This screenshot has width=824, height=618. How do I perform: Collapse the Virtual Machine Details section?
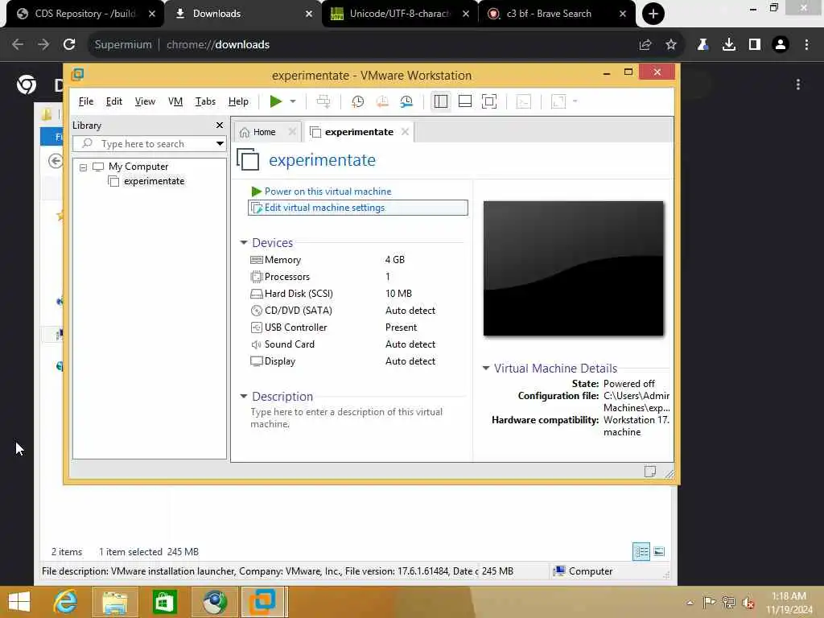pos(486,369)
